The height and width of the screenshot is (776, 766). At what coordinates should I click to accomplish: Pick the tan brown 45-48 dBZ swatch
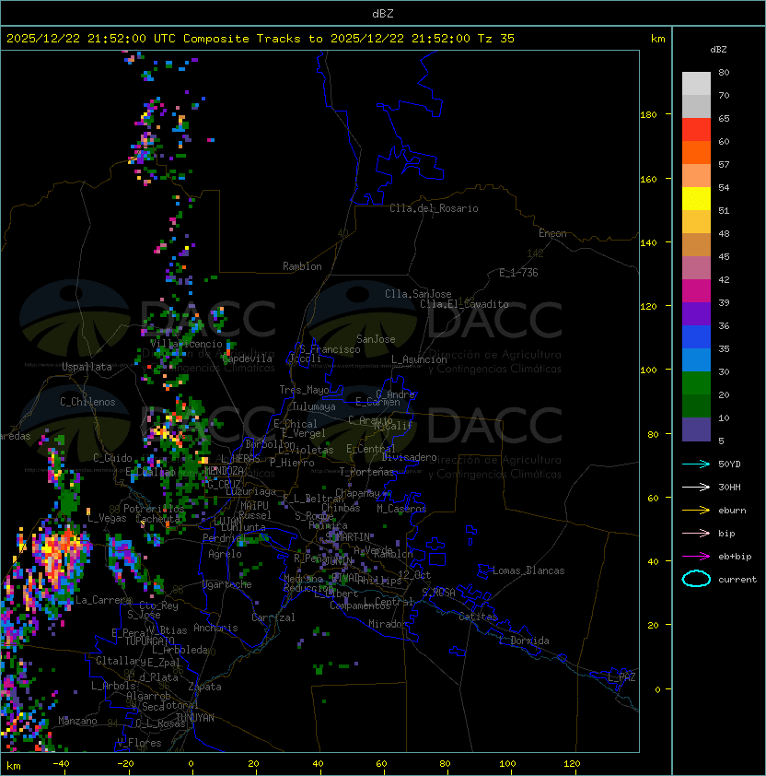coord(696,244)
